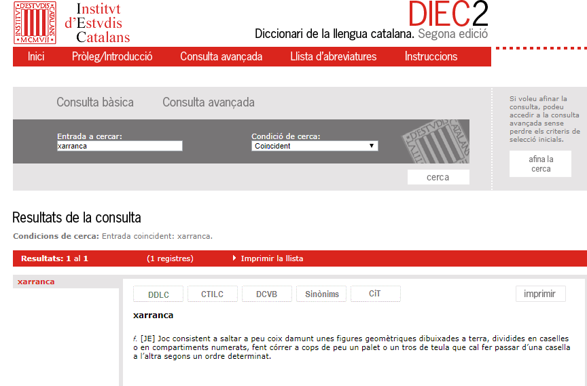
Task: Look up synonyms with Sinònims button
Action: (x=321, y=294)
